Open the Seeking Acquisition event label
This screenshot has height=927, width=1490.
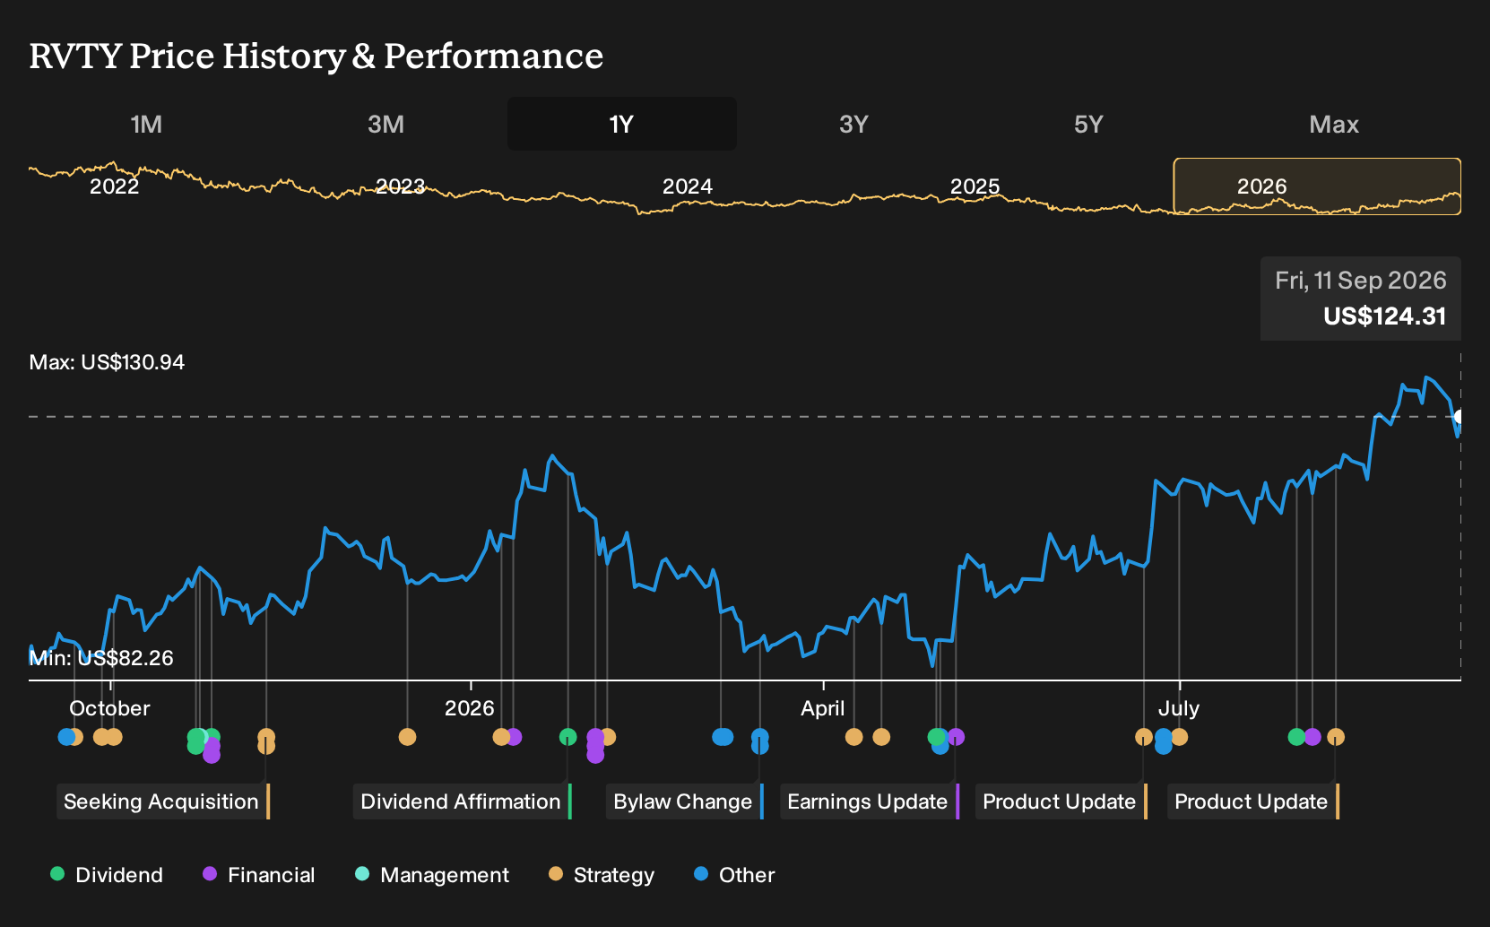pyautogui.click(x=162, y=801)
